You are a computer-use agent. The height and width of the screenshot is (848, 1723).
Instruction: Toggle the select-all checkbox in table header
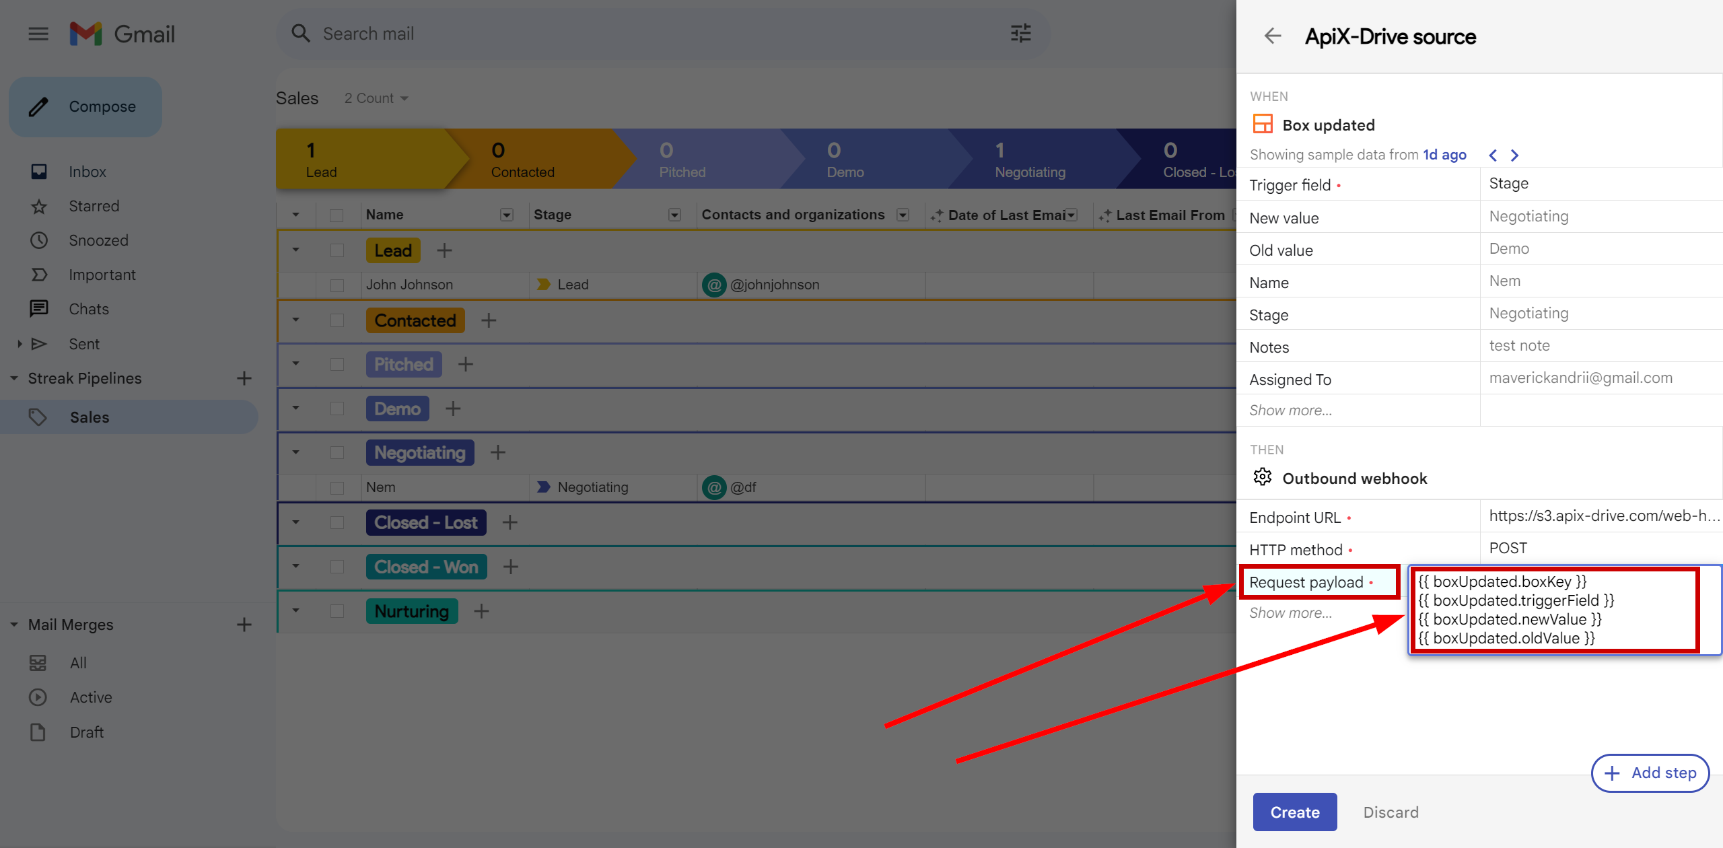pos(337,215)
